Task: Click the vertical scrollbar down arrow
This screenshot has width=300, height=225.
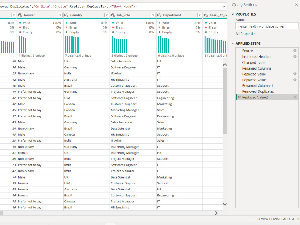Action: pos(225,204)
